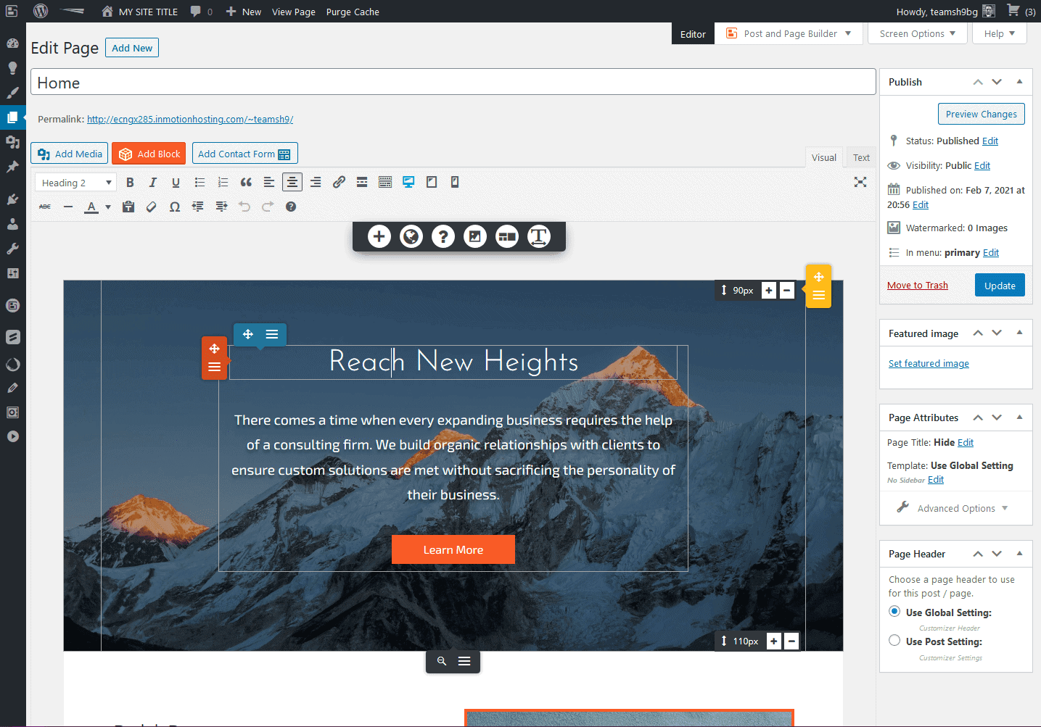Open text color picker dropdown arrow

[x=108, y=207]
